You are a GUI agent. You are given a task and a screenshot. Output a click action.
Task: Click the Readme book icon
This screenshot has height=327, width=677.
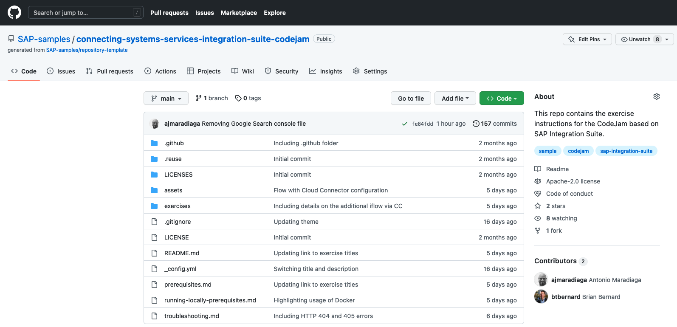538,169
